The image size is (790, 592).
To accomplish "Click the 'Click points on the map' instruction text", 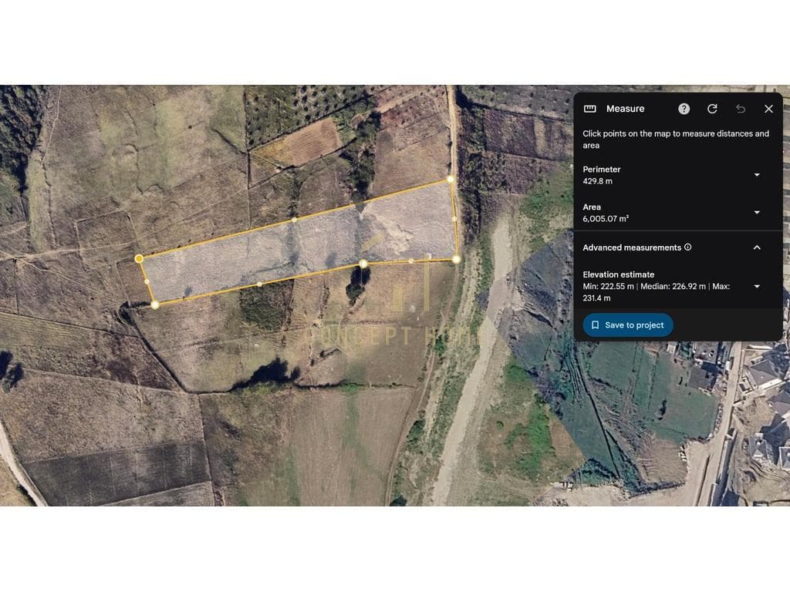I will [676, 140].
